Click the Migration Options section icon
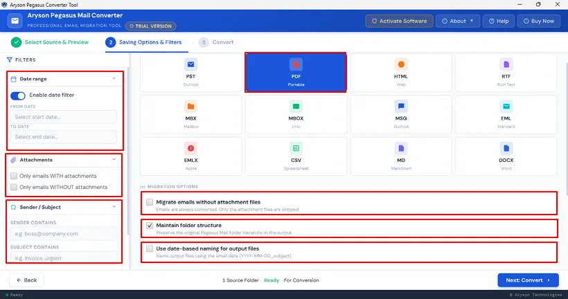This screenshot has height=299, width=568. coord(143,187)
